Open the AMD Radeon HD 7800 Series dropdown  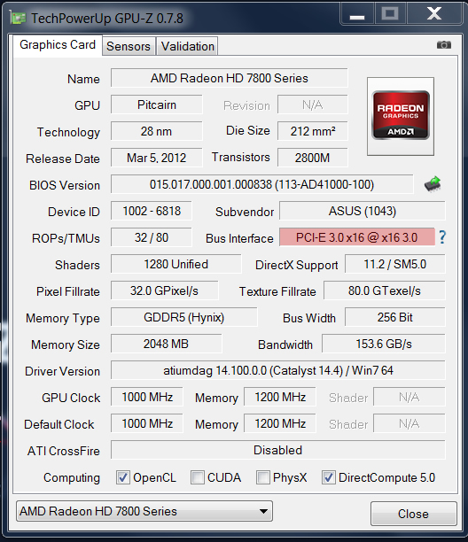(x=144, y=511)
